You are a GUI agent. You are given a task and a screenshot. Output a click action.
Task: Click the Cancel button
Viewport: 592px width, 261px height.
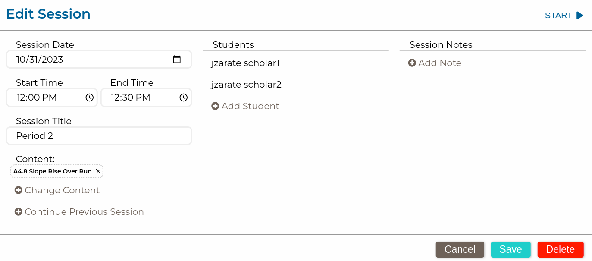click(x=460, y=249)
